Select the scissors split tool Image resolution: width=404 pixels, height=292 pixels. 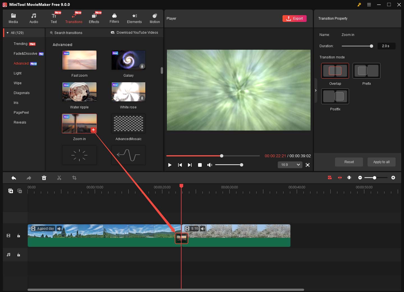pos(59,178)
